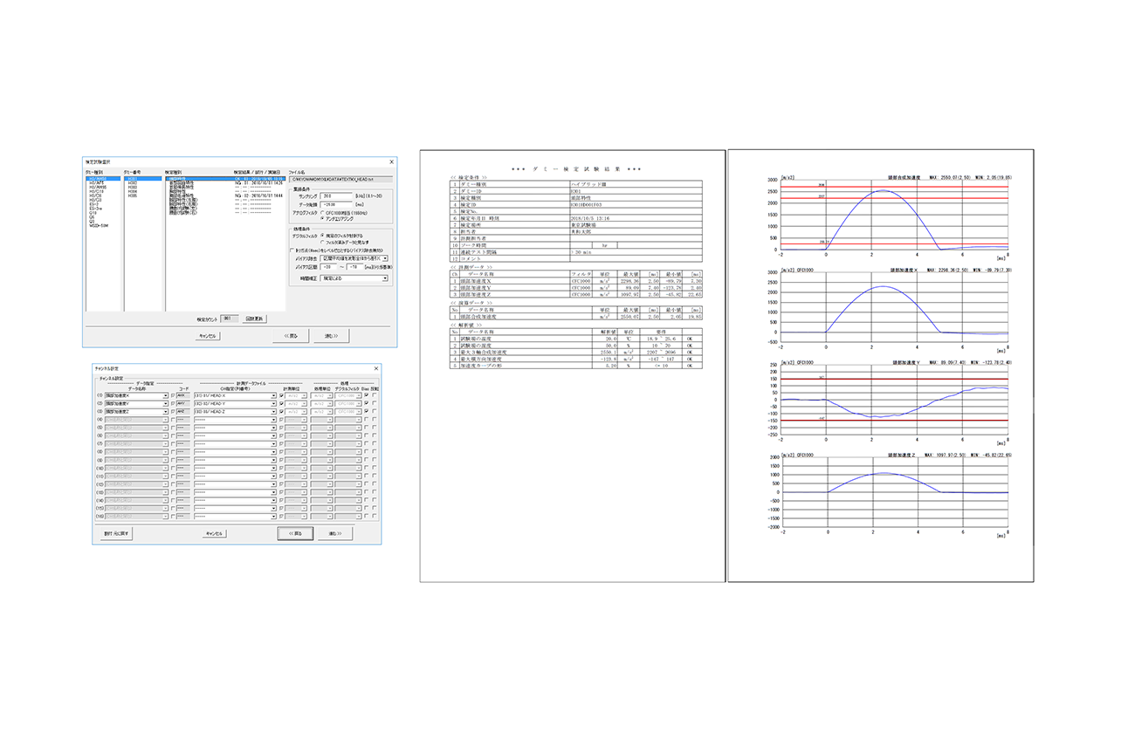The height and width of the screenshot is (747, 1121).
Task: Toggle the 0msec level-zero bias removal checkbox
Action: click(x=292, y=250)
